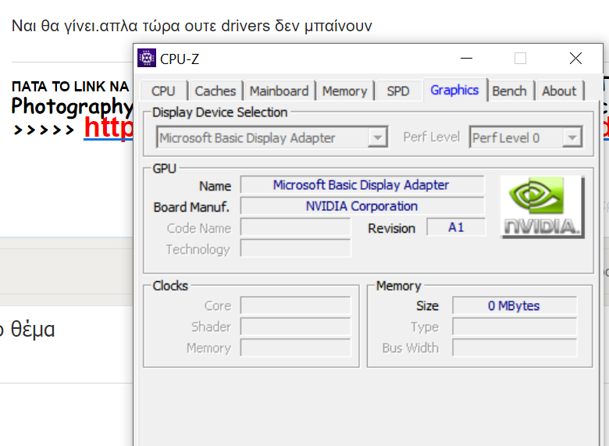Click the Memory 'Size' label
609x446 pixels.
(427, 306)
